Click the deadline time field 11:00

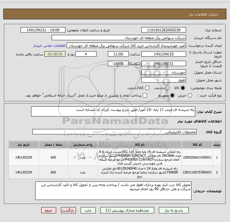(118, 54)
